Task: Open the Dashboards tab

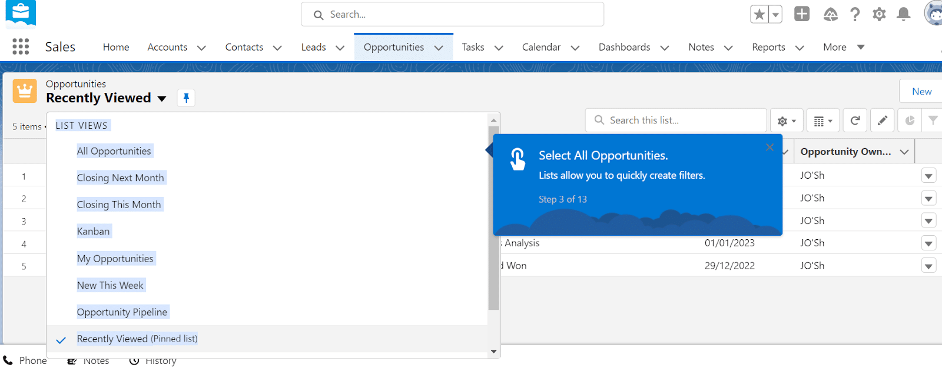Action: (624, 47)
